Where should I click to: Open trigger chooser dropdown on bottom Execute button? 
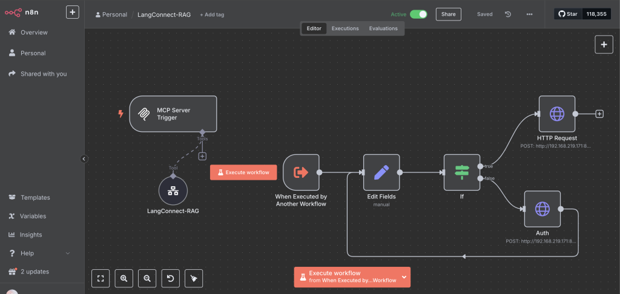404,277
